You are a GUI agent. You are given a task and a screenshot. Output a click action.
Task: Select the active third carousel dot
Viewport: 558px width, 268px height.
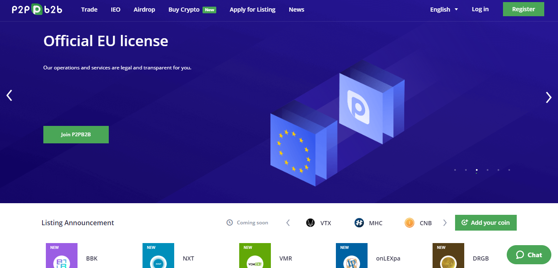[x=477, y=170]
